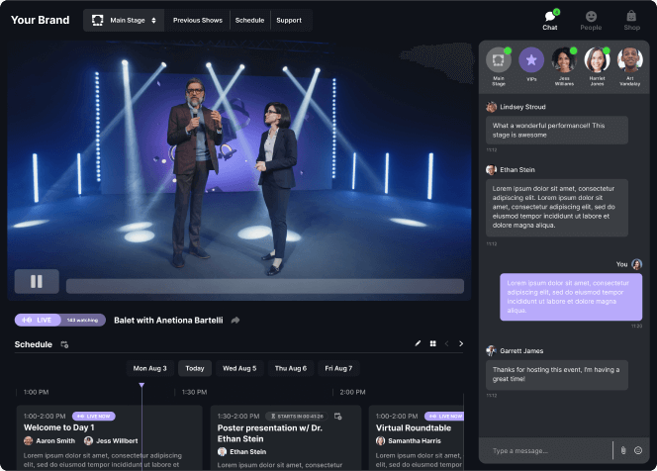Image resolution: width=657 pixels, height=471 pixels.
Task: Attach a file with the paperclip icon
Action: click(x=623, y=450)
